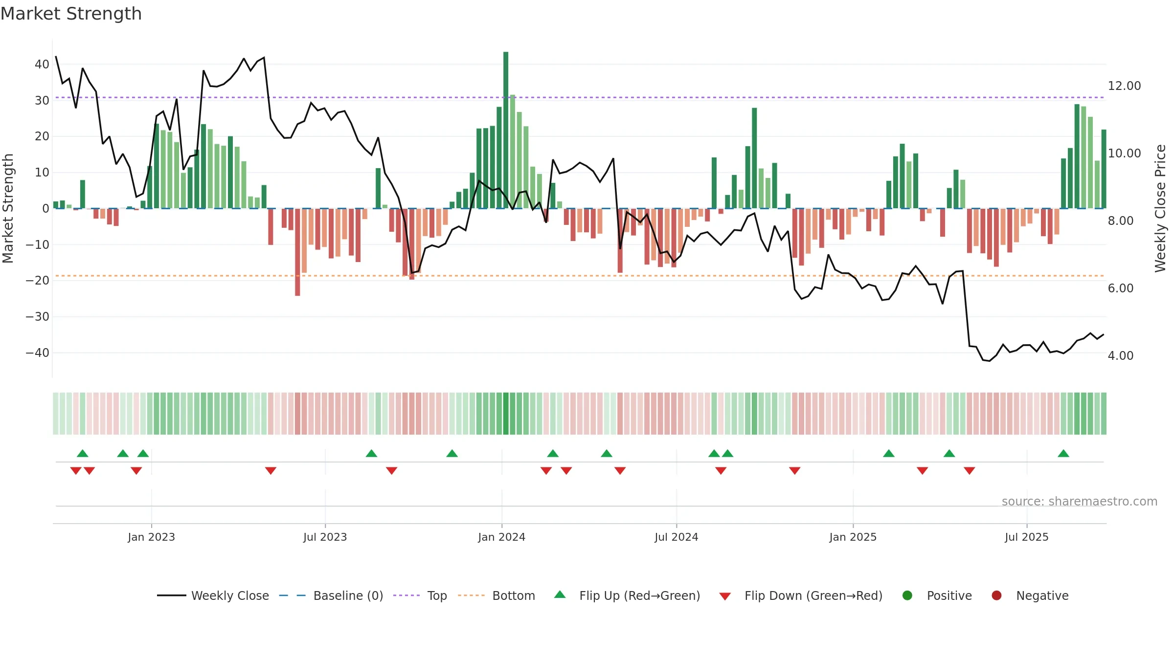Click the 6.00 price axis label
The height and width of the screenshot is (660, 1174).
[x=1121, y=288]
